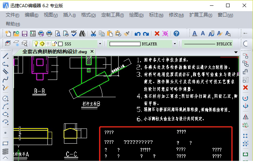Screen dimensions: 253x167
Task: Click the Copy icon in toolbar
Action: click(102, 33)
